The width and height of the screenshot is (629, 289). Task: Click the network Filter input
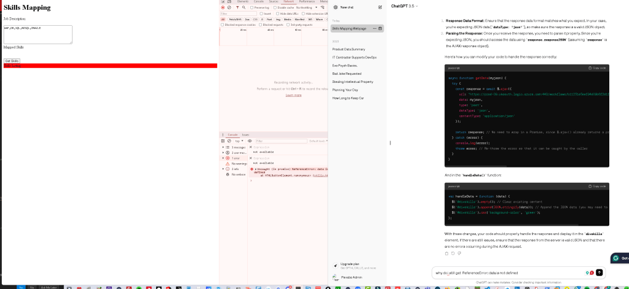point(239,13)
